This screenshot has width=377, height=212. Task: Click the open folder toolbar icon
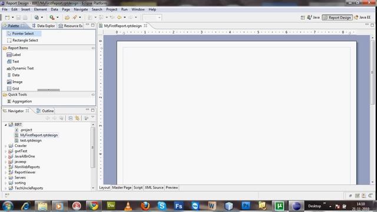click(x=67, y=17)
